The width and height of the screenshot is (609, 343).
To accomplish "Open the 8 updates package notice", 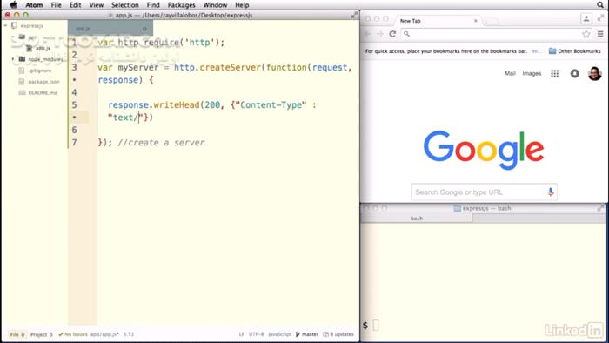I will 338,334.
